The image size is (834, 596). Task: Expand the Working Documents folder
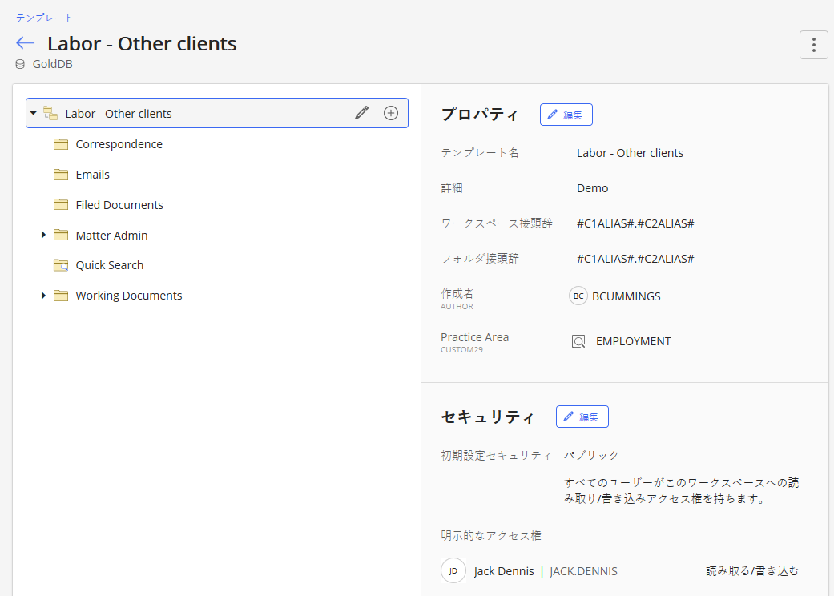tap(43, 296)
